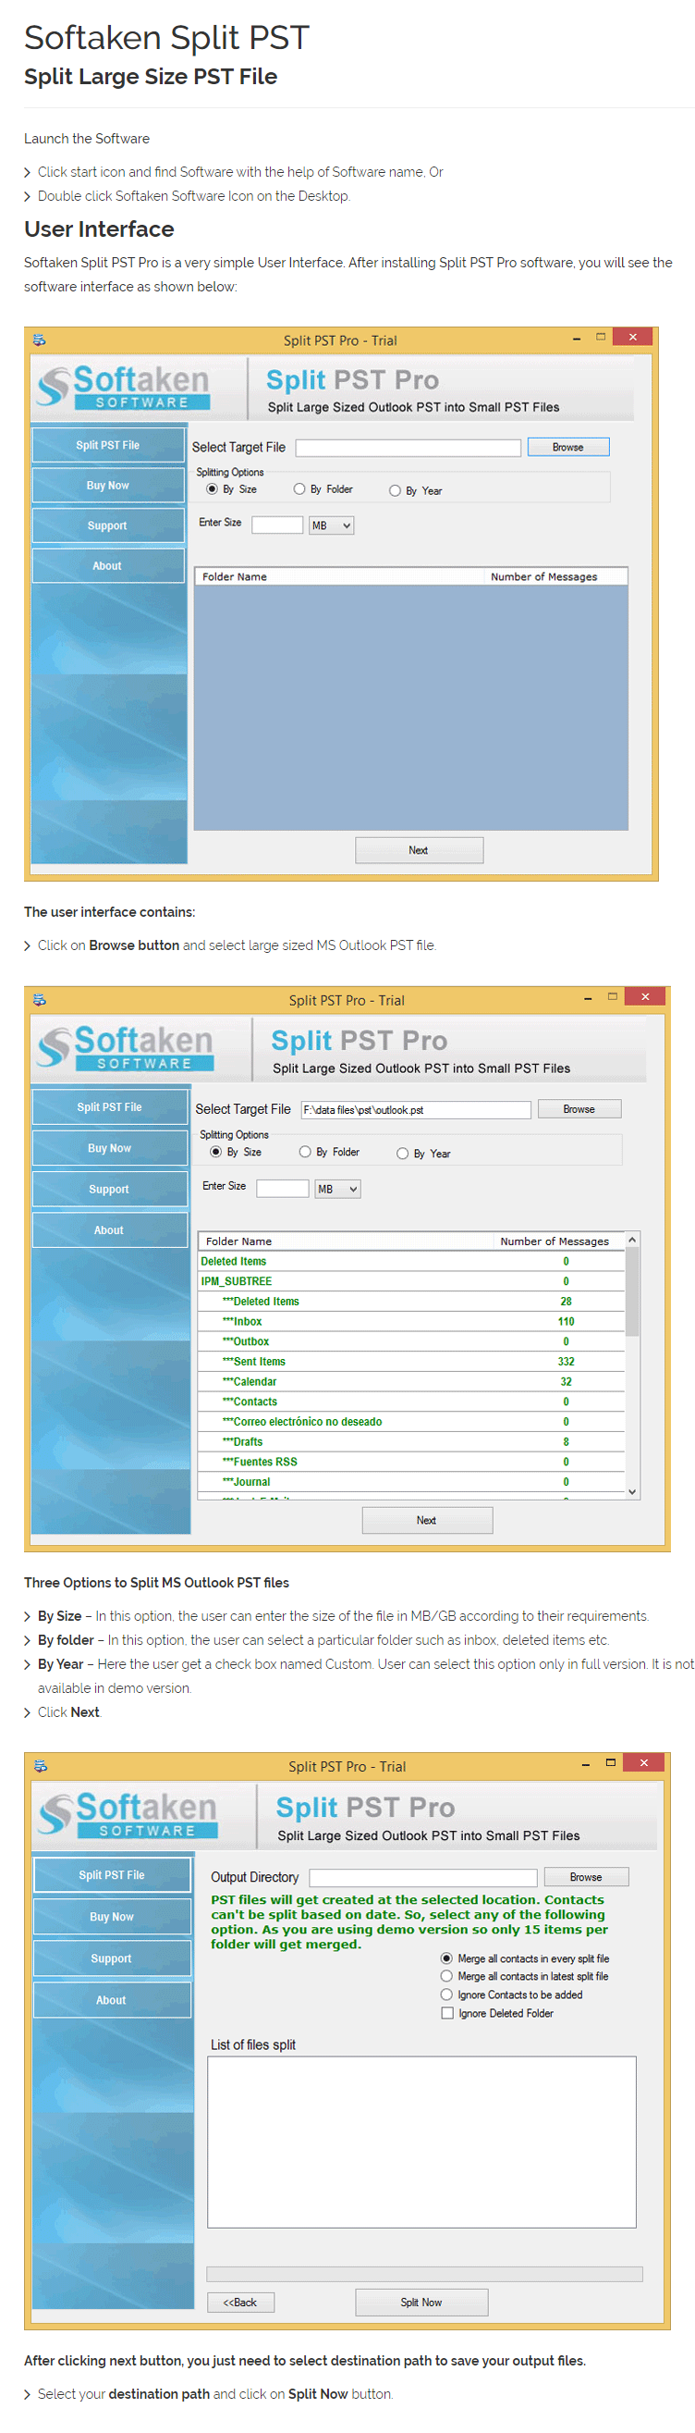Open MB unit dropdown in first screenshot
695x2433 pixels.
331,526
